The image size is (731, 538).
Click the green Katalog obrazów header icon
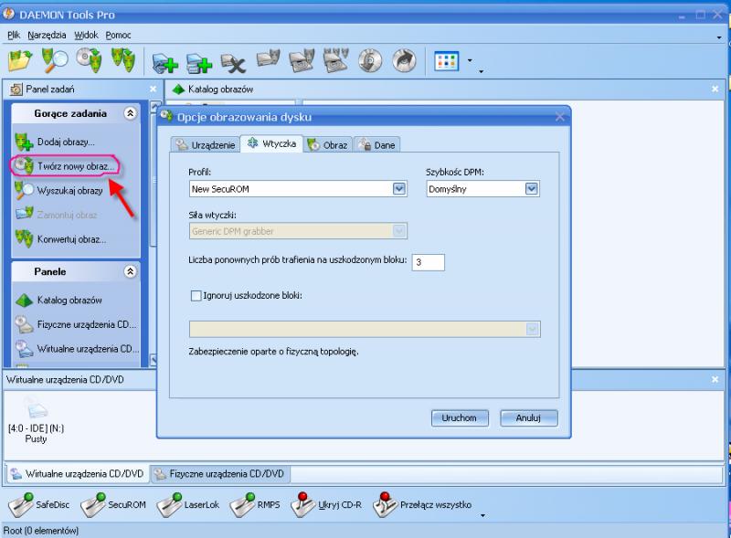tap(178, 89)
